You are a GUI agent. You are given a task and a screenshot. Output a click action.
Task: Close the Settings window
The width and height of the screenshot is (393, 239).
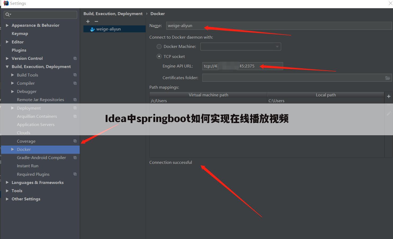point(390,3)
